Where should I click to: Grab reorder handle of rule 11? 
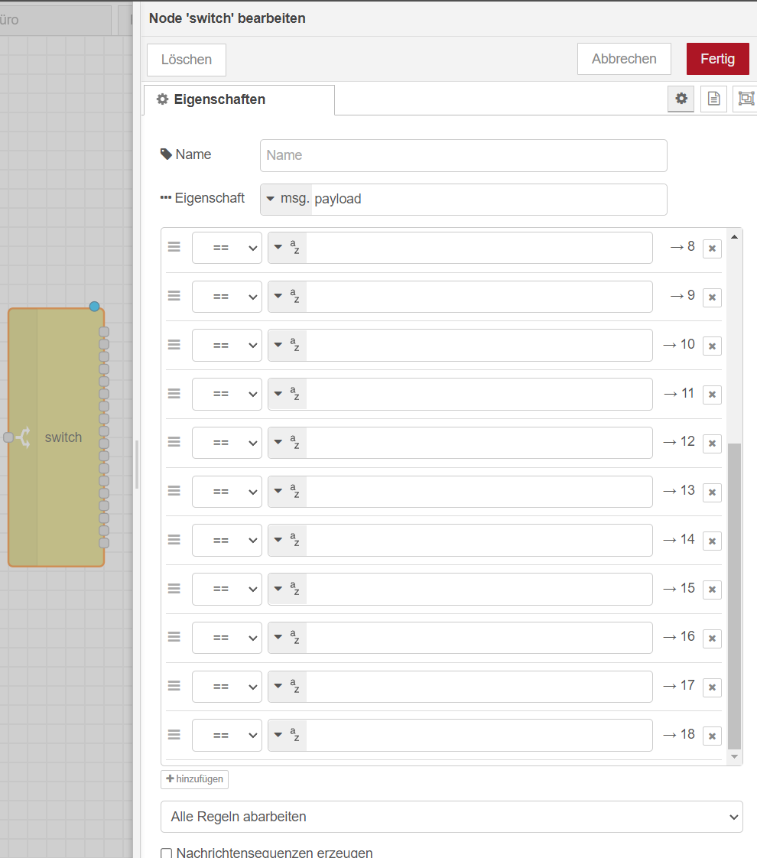174,393
